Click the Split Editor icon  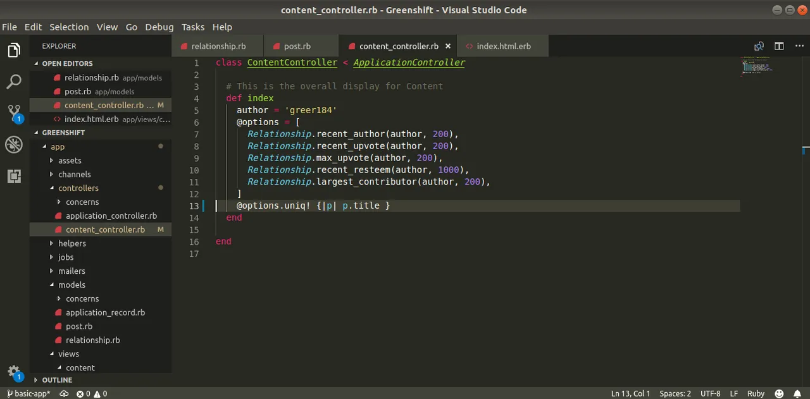[779, 46]
